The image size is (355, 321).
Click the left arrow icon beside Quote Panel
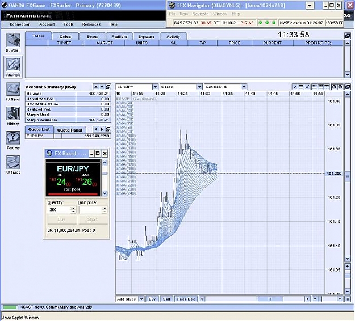tap(96, 129)
